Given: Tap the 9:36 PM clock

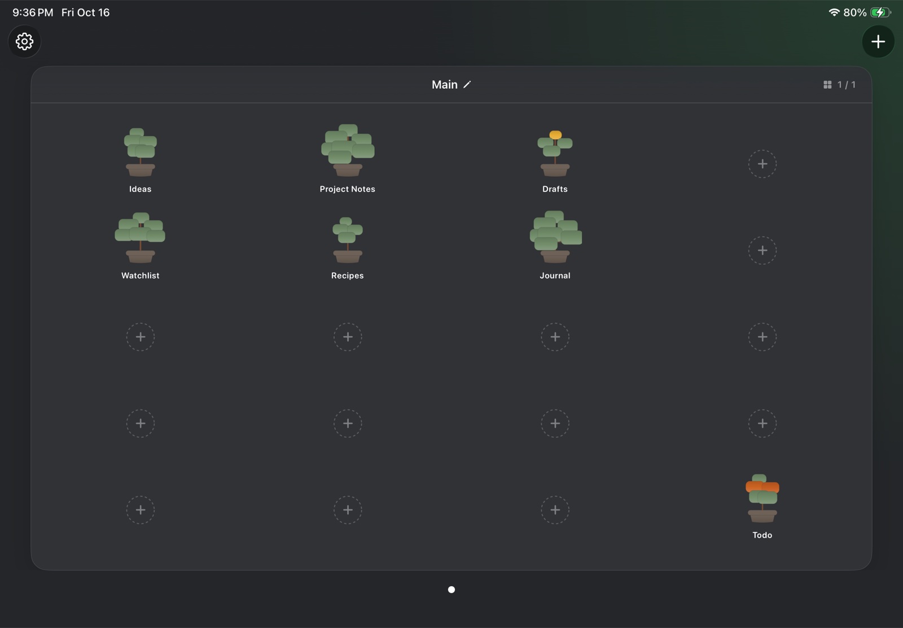Looking at the screenshot, I should [x=33, y=12].
